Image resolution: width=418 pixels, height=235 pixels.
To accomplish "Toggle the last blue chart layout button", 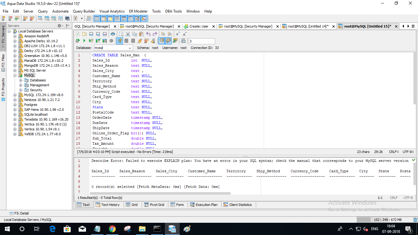I will click(x=144, y=19).
